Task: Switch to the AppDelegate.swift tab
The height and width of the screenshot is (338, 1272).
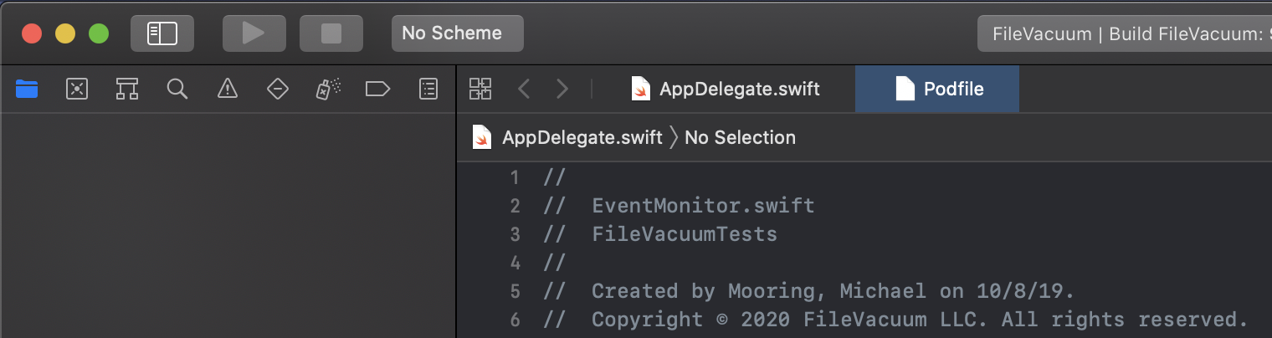Action: pyautogui.click(x=726, y=89)
